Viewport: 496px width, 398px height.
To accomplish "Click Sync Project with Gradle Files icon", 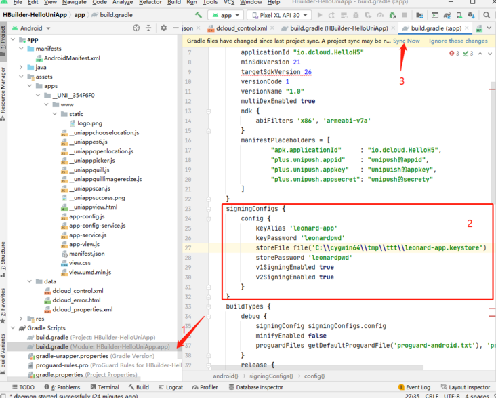I will (447, 15).
